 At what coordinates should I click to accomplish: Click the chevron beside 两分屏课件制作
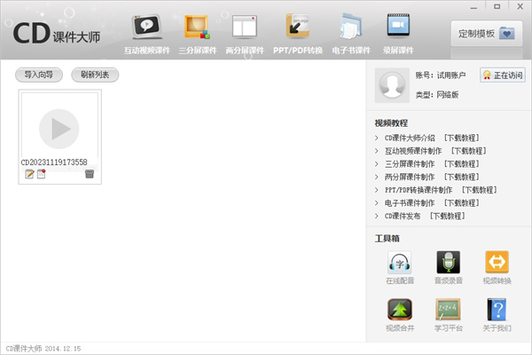click(x=377, y=177)
